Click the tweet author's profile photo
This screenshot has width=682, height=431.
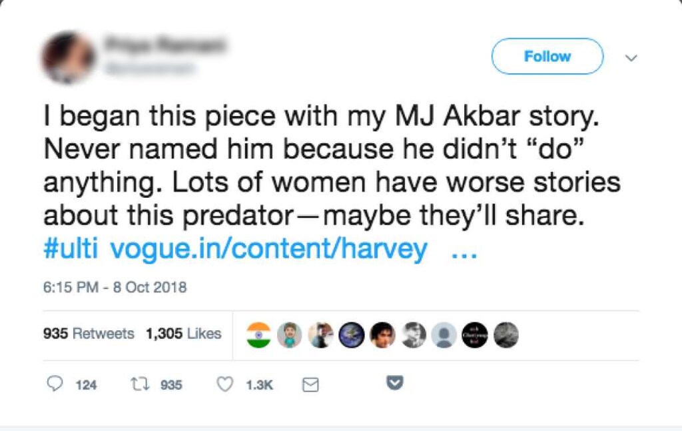click(x=69, y=58)
